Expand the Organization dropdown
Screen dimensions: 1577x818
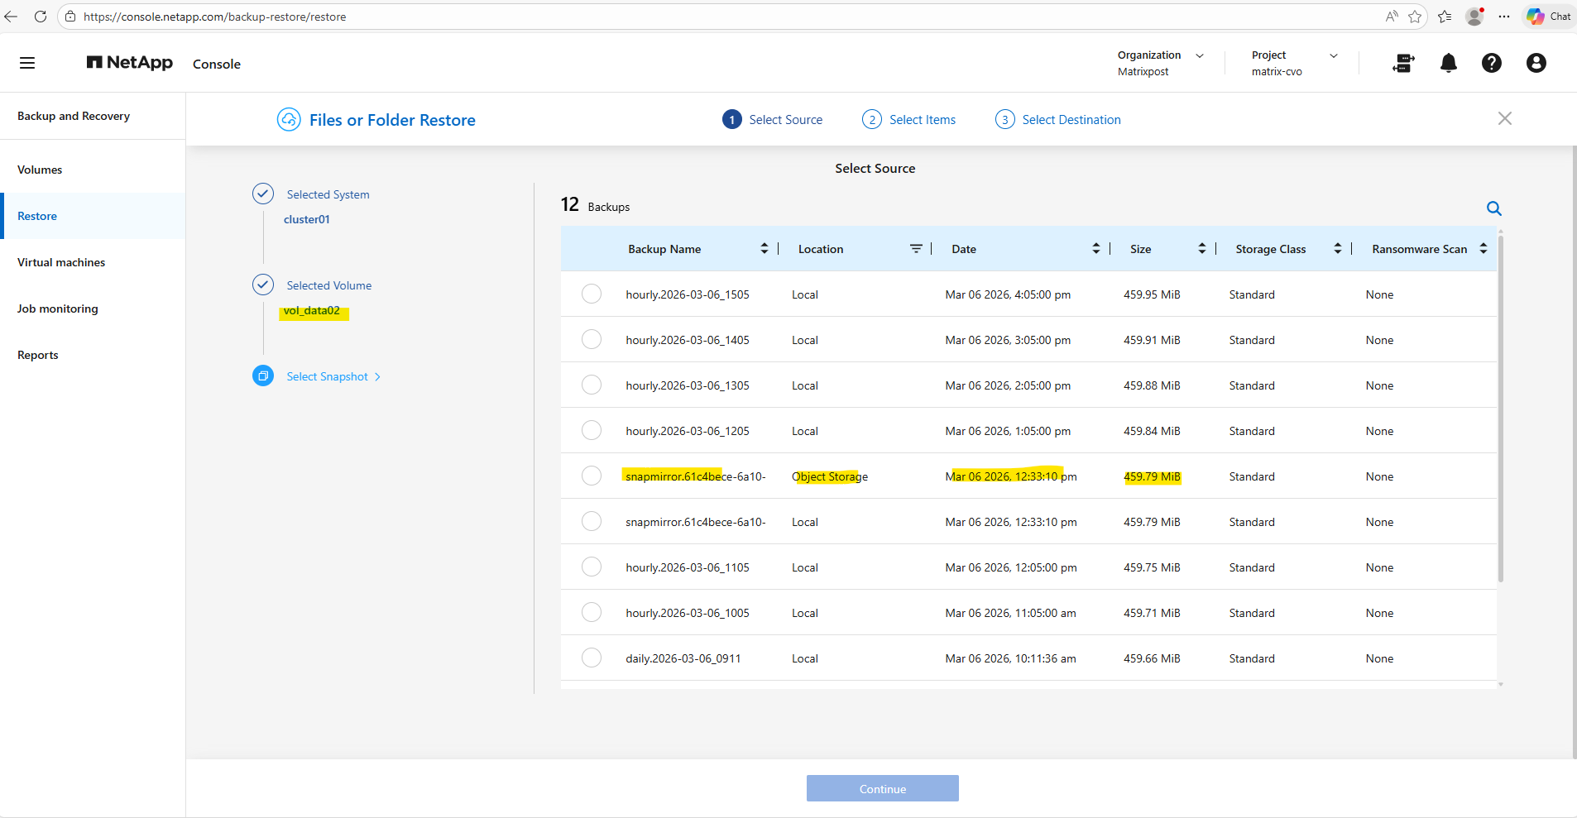[x=1199, y=55]
